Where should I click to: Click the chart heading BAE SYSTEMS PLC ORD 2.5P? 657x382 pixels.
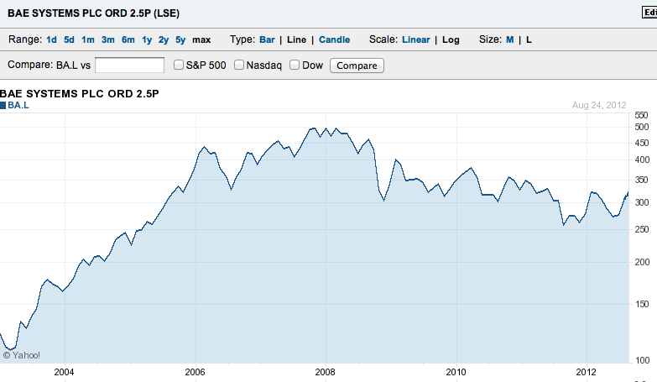[80, 93]
